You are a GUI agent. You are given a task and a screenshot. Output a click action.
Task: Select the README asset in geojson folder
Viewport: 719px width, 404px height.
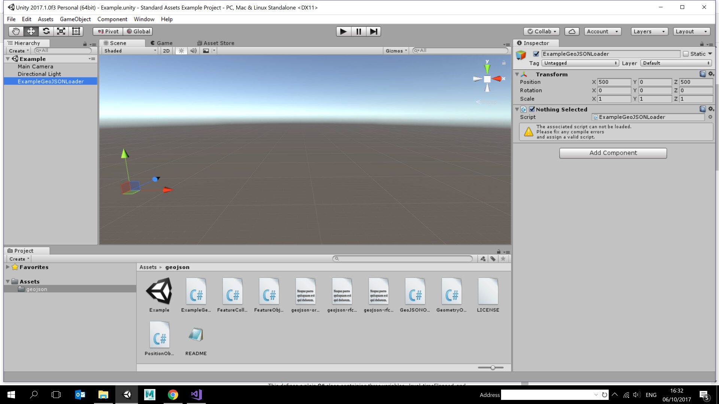click(195, 335)
